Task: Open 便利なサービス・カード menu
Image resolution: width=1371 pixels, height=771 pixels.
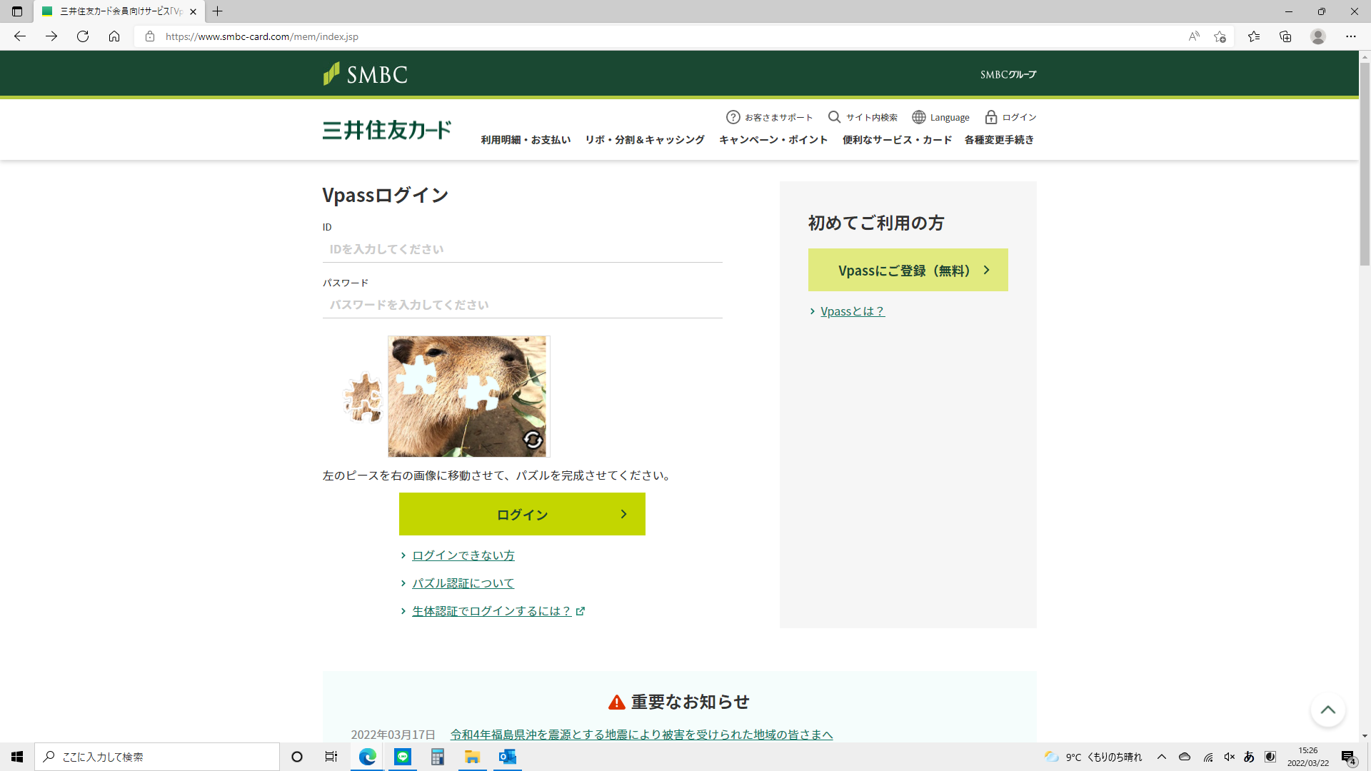Action: coord(897,140)
